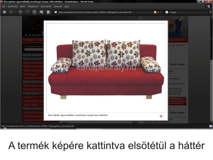Reload the page with the refresh icon

[21, 12]
